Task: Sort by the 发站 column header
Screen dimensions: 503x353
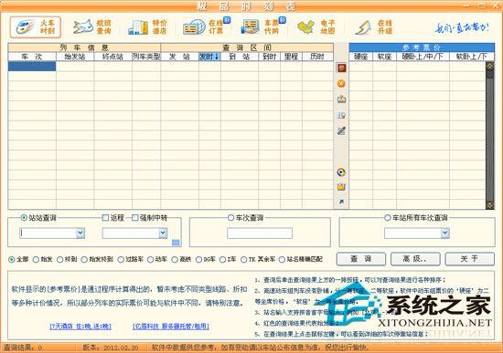Action: (x=179, y=57)
